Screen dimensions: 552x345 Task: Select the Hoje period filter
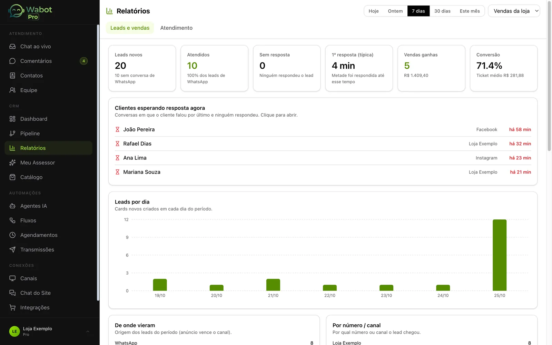(x=374, y=11)
